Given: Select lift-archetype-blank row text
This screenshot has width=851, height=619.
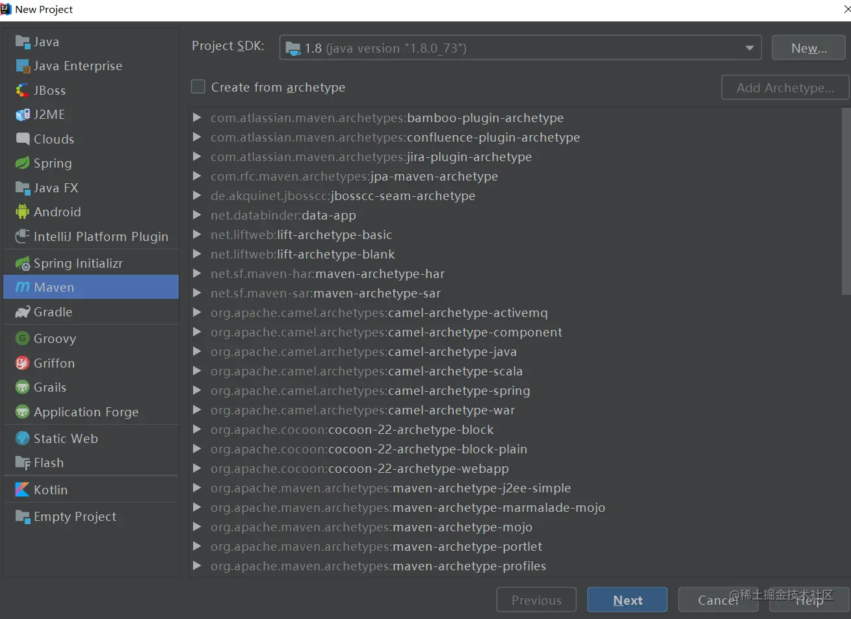Looking at the screenshot, I should coord(302,254).
